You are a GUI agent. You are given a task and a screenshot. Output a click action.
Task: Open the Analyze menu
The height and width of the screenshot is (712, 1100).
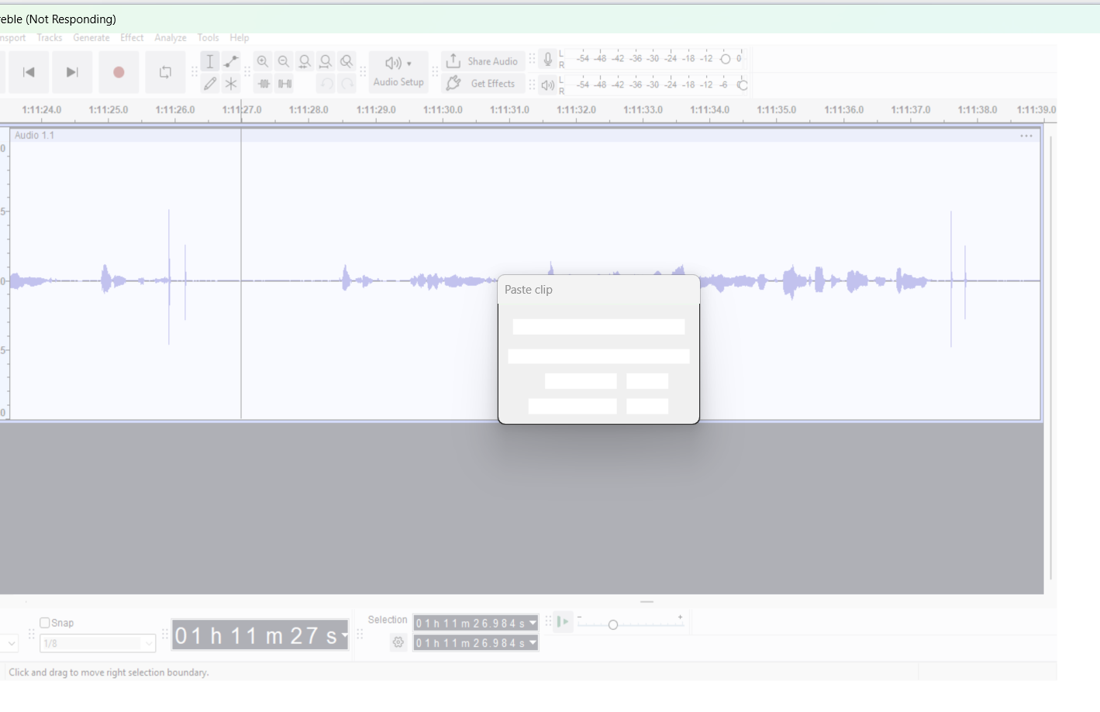click(171, 37)
